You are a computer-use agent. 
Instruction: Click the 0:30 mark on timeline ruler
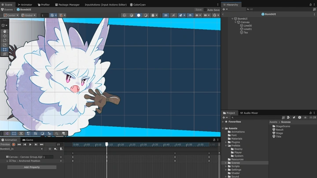(x=144, y=145)
